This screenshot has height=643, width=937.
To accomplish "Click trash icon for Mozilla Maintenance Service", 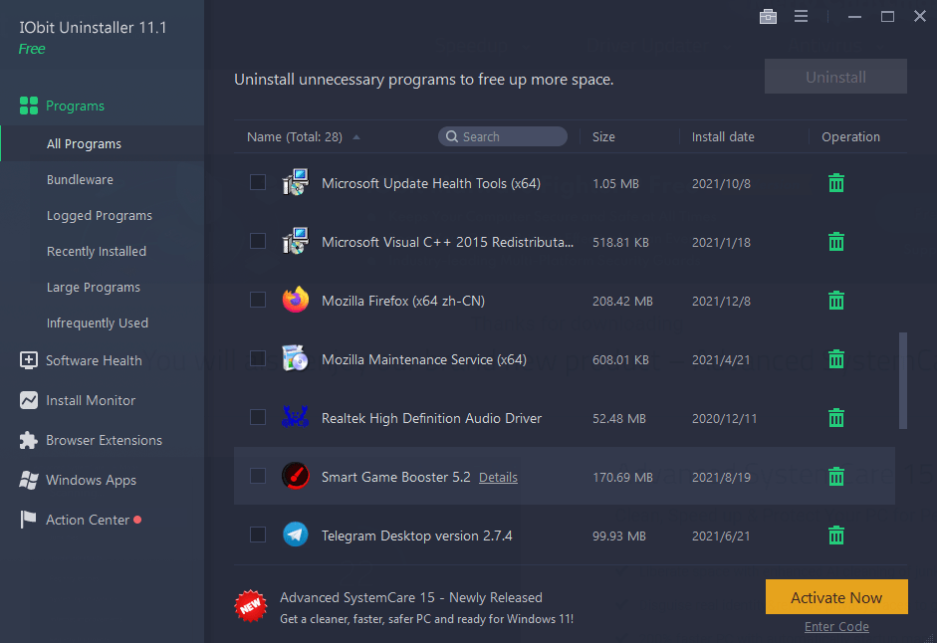I will coord(836,359).
